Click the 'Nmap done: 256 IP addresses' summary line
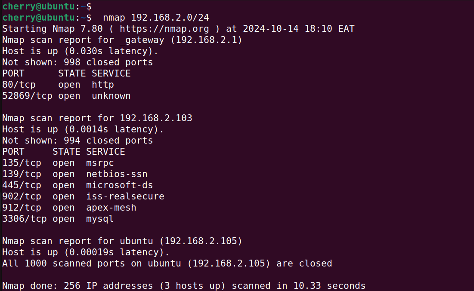The image size is (474, 291). click(184, 286)
